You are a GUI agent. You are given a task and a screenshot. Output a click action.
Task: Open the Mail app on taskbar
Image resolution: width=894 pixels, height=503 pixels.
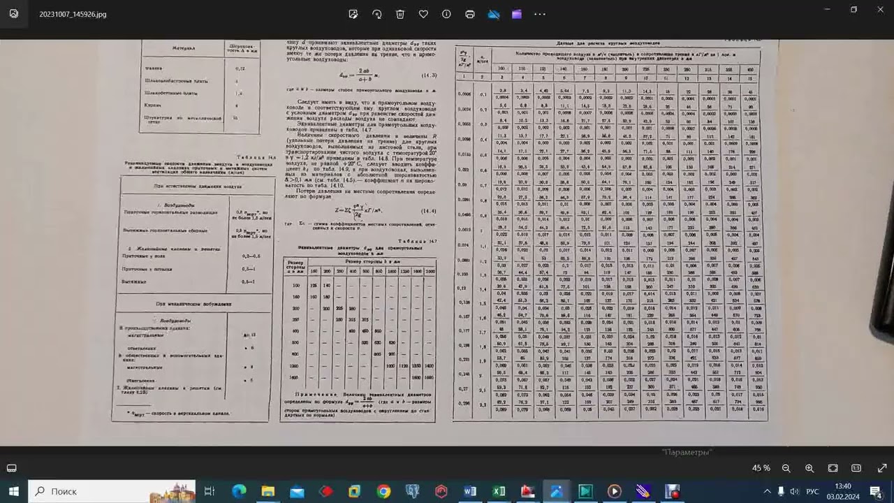[297, 491]
